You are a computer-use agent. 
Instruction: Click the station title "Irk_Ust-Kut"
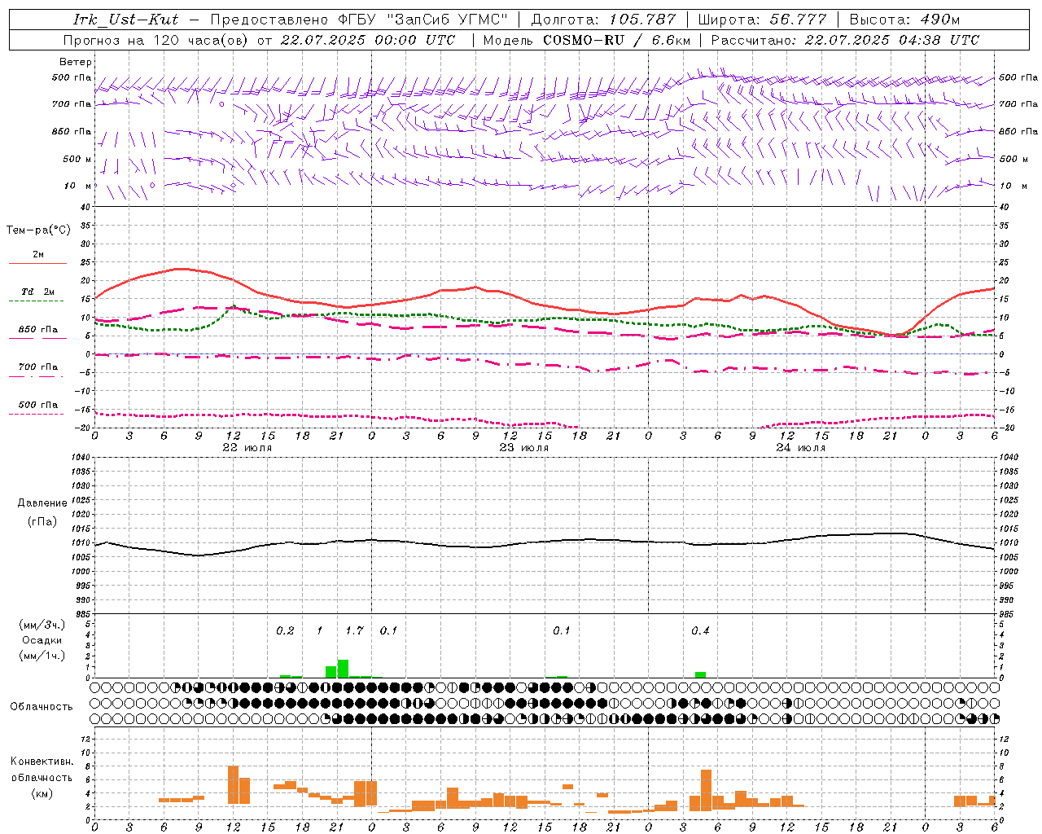[x=126, y=20]
